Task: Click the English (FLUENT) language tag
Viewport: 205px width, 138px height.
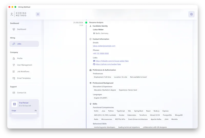Action: pyautogui.click(x=100, y=98)
